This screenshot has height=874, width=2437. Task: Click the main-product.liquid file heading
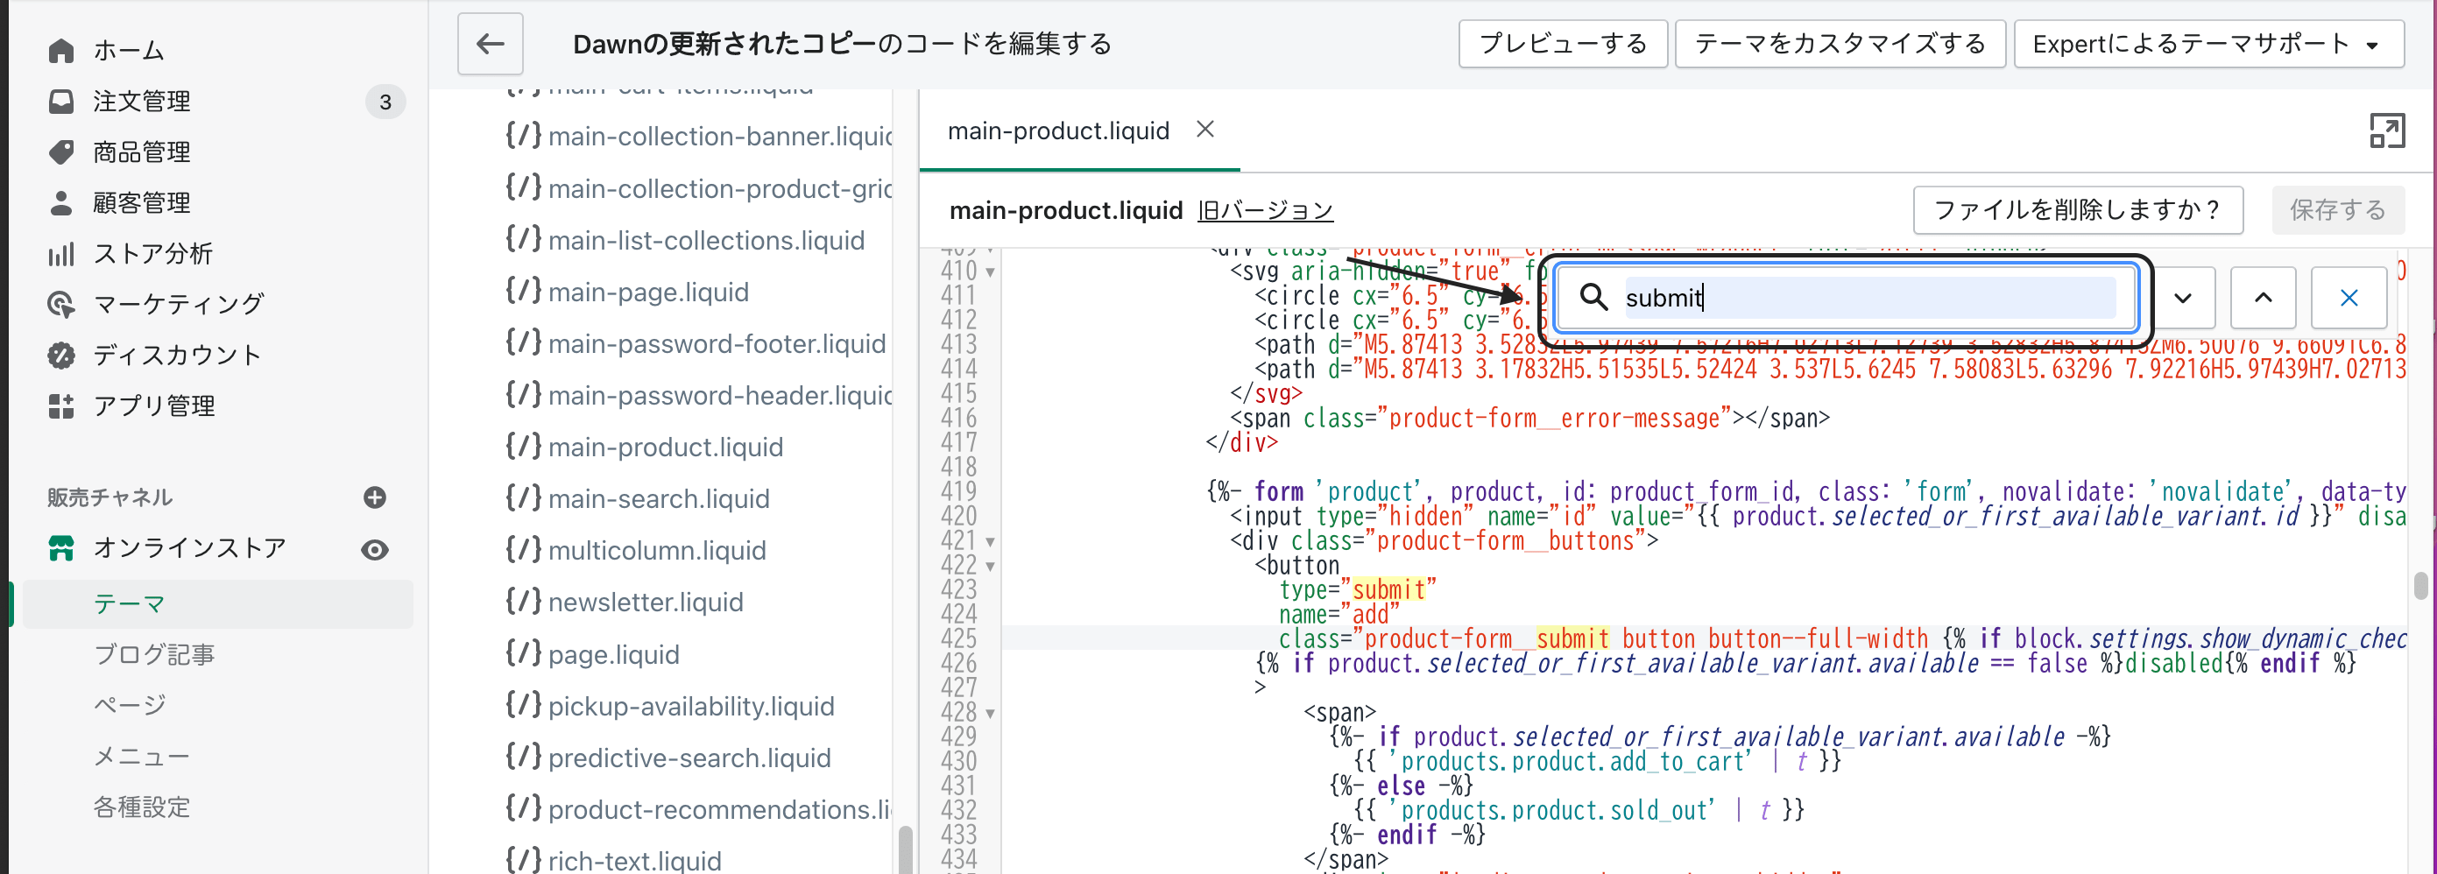[1065, 210]
